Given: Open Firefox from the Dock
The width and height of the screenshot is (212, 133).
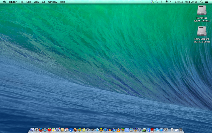Looking at the screenshot, I should click(x=41, y=130).
